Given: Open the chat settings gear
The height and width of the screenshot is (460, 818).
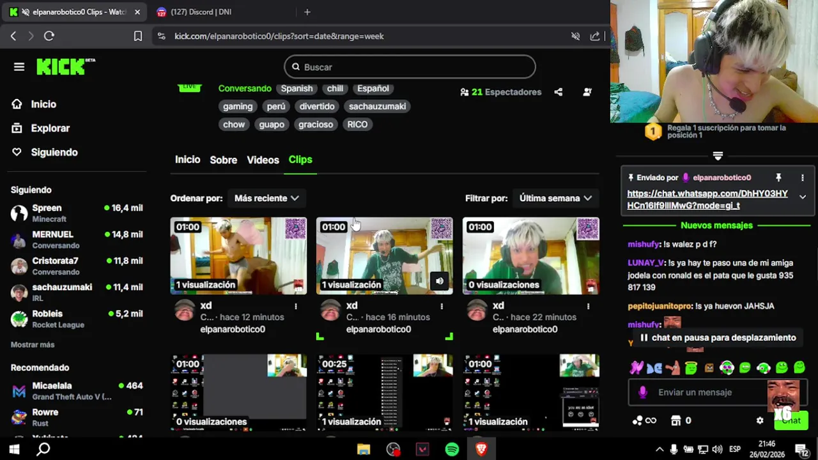Looking at the screenshot, I should pyautogui.click(x=760, y=420).
